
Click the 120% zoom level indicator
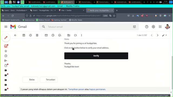(x=105, y=16)
